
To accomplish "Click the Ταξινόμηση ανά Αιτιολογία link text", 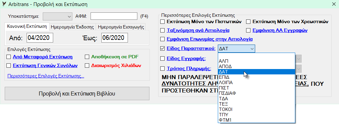I will coord(198,30).
